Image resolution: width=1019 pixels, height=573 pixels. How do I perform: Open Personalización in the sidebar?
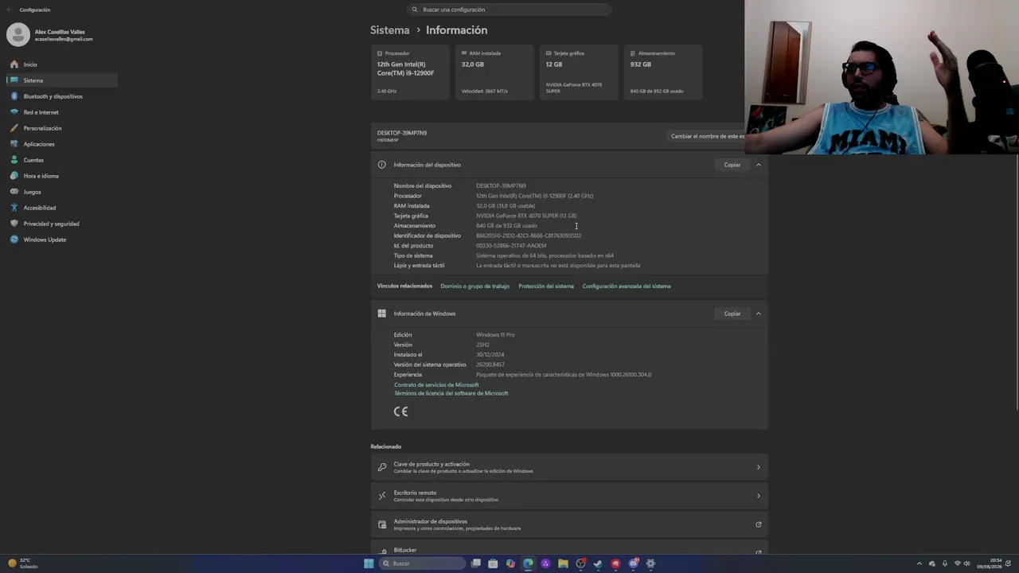[62, 128]
